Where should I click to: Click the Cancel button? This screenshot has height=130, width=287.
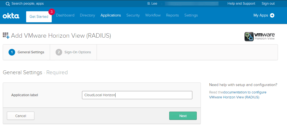tap(21, 116)
